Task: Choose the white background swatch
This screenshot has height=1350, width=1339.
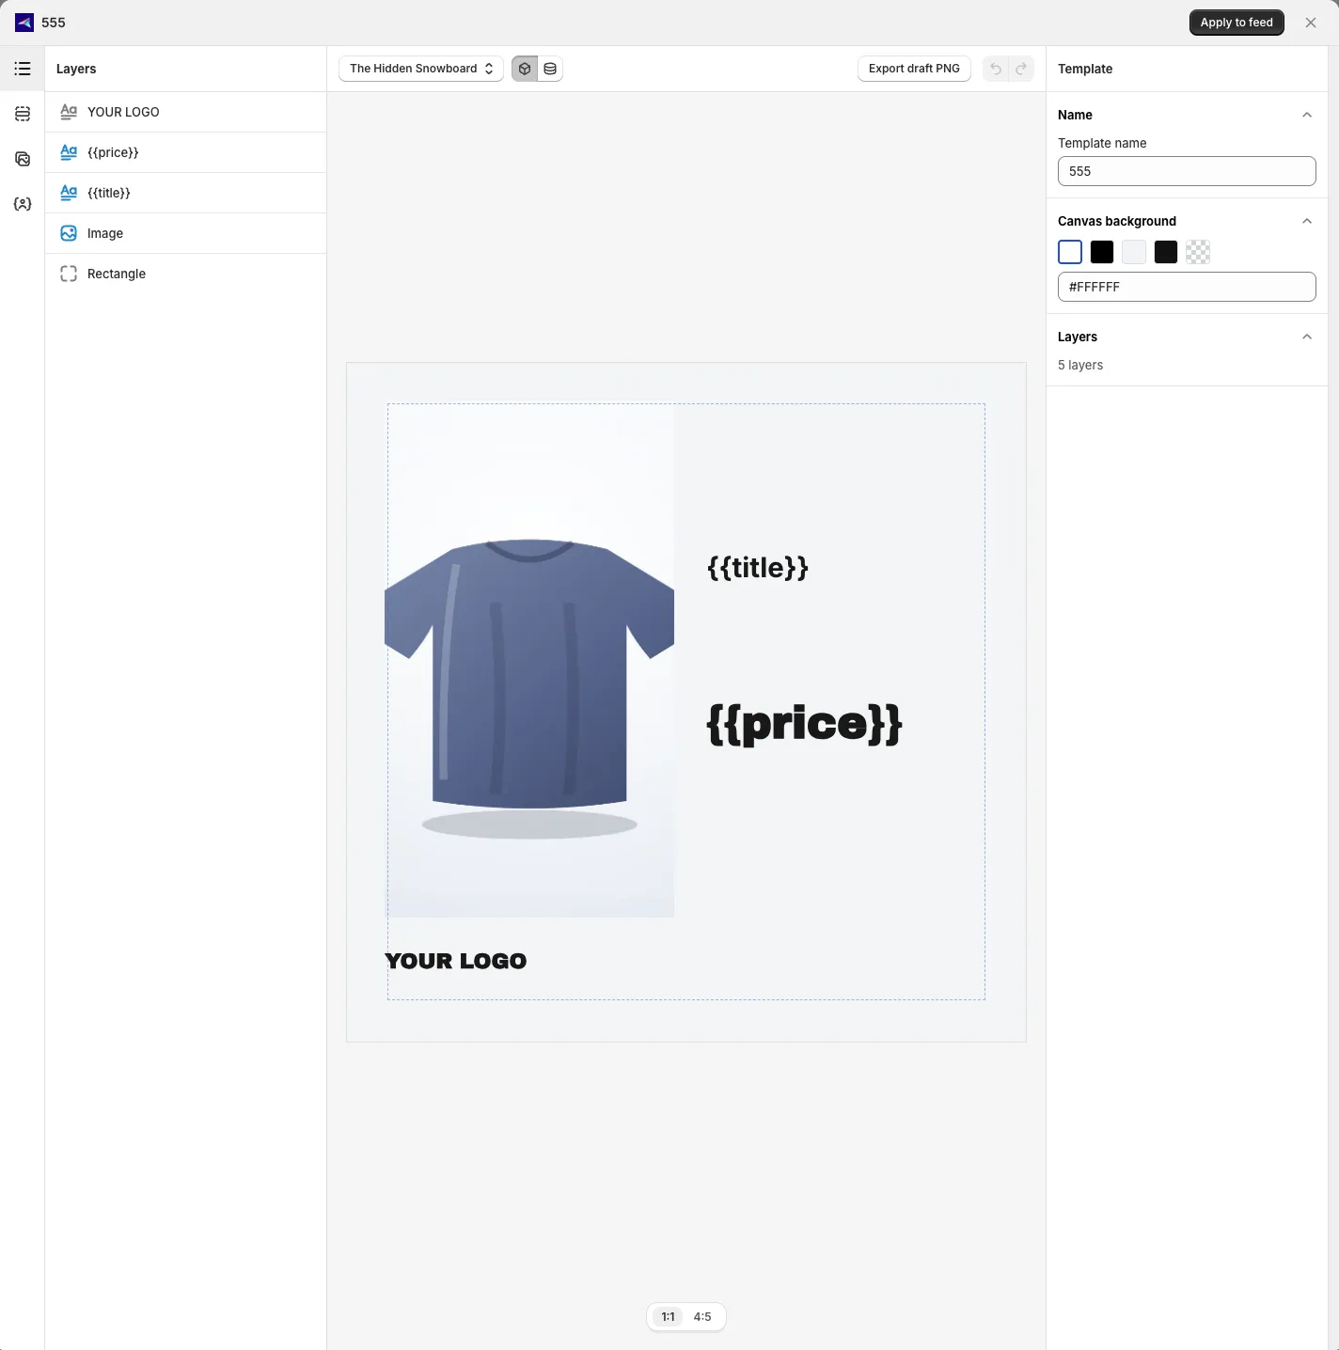Action: (1070, 252)
